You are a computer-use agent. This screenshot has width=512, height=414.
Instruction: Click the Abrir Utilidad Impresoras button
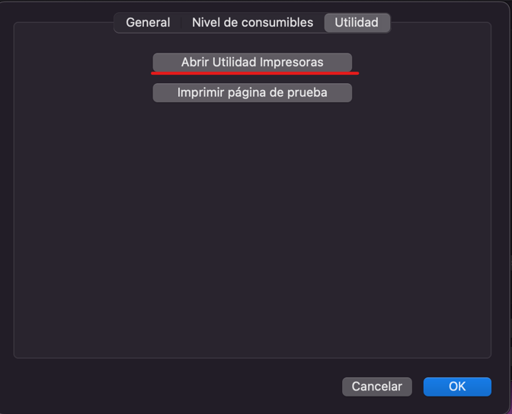click(252, 62)
